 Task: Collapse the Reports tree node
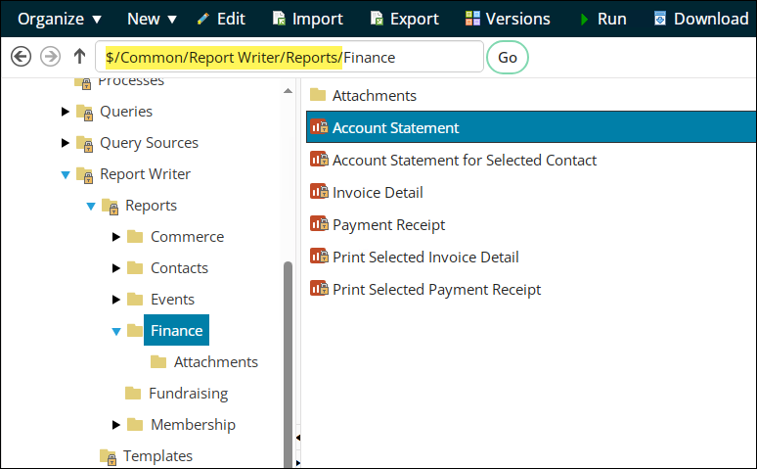pyautogui.click(x=91, y=207)
